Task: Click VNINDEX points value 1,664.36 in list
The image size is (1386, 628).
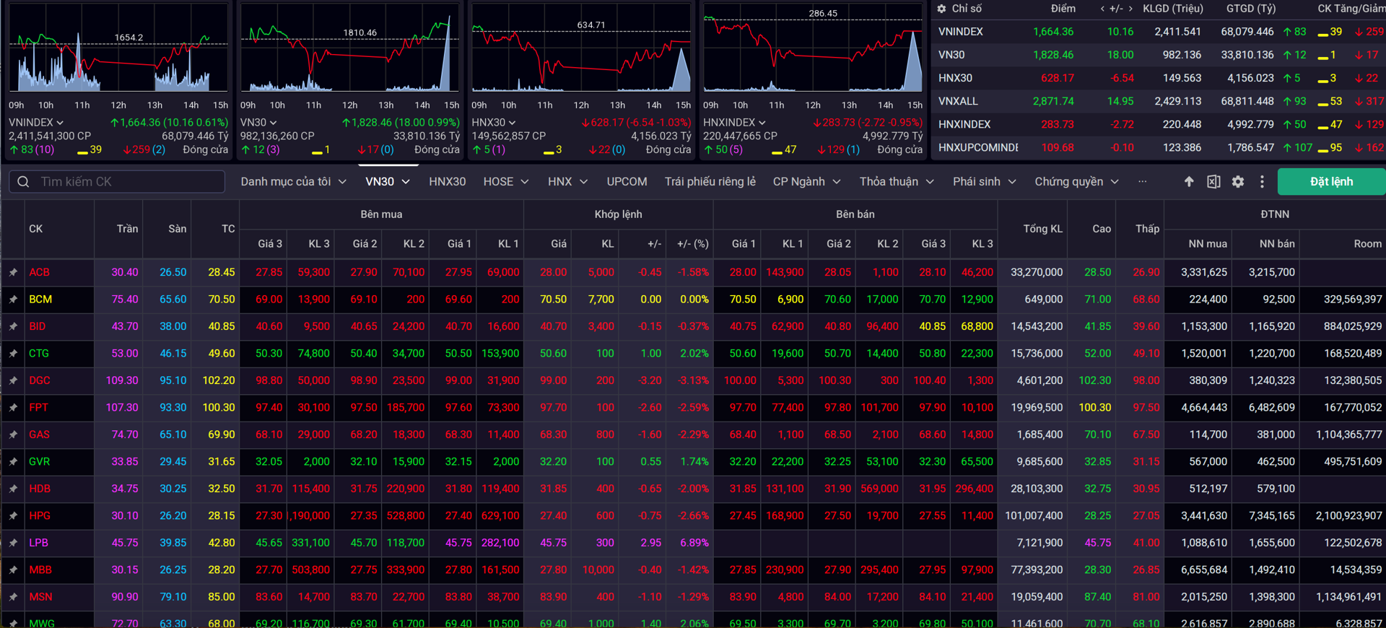Action: (1053, 32)
